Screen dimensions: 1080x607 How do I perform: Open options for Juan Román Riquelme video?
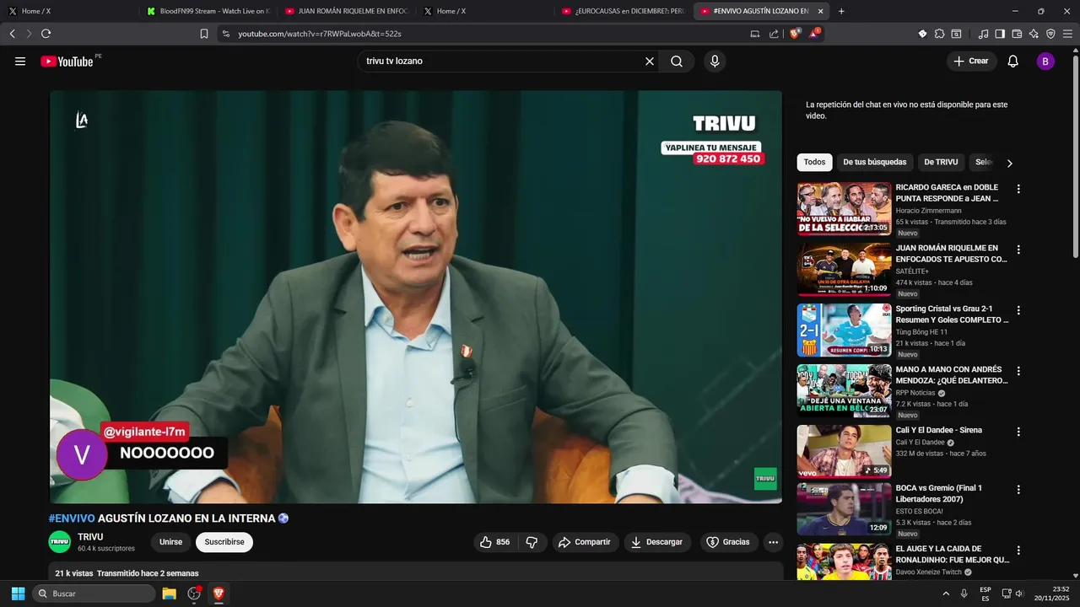click(1018, 250)
